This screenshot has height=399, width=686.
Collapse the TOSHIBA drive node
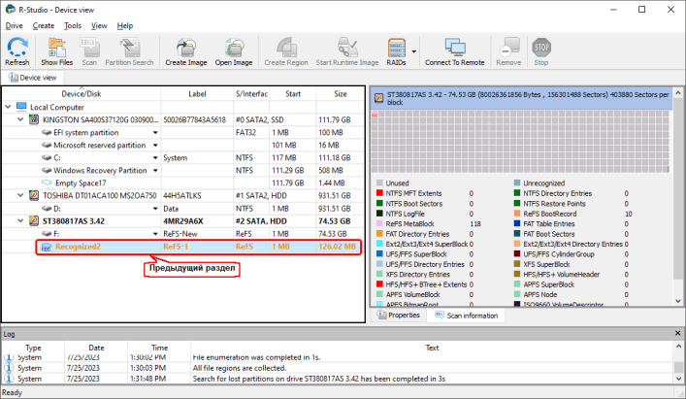coord(20,195)
